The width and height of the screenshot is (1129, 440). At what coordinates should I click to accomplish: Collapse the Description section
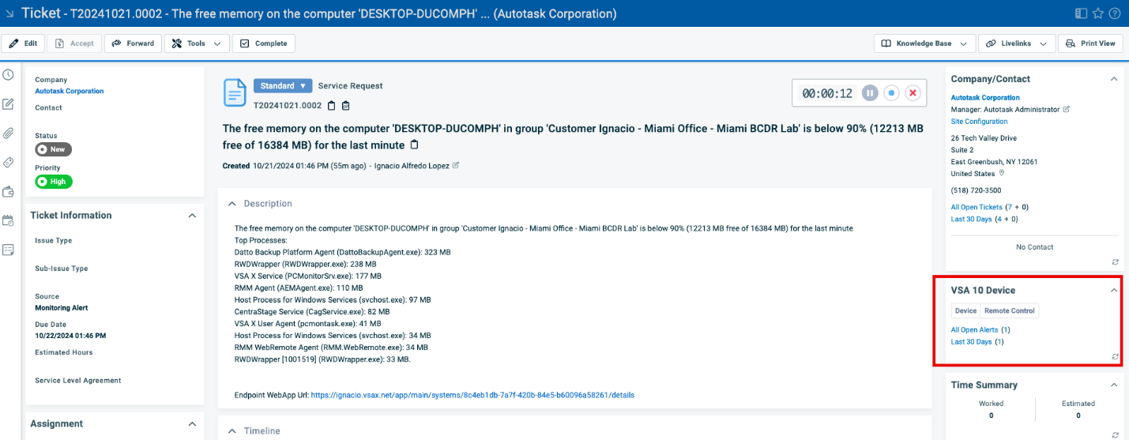coord(231,204)
